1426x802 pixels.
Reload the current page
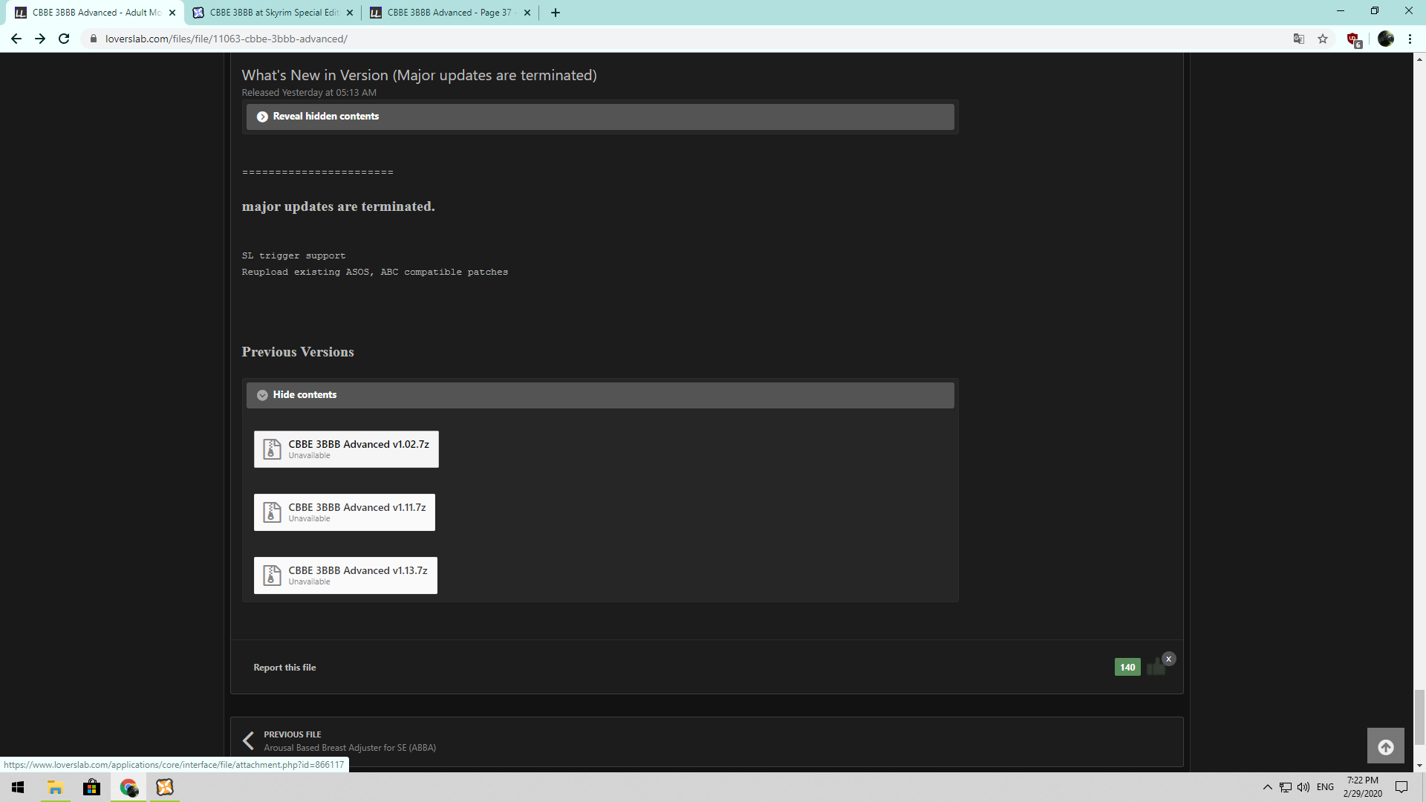point(64,39)
